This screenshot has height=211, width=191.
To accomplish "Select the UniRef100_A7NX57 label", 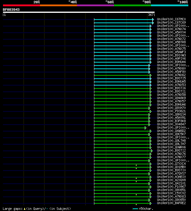I will pyautogui.click(x=171, y=101).
